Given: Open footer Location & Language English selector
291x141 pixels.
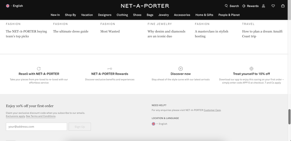Looking at the screenshot, I should tap(159, 124).
